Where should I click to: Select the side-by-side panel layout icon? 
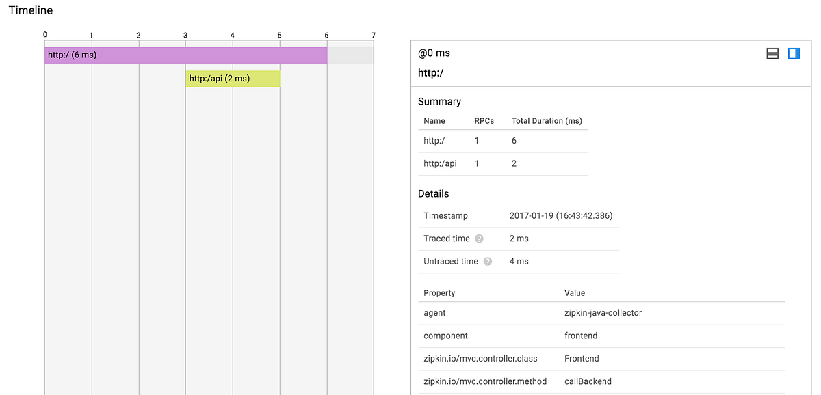(794, 53)
